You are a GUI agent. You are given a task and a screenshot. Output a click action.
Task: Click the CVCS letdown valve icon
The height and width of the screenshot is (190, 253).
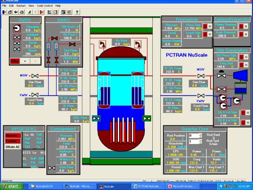pyautogui.click(x=17, y=38)
